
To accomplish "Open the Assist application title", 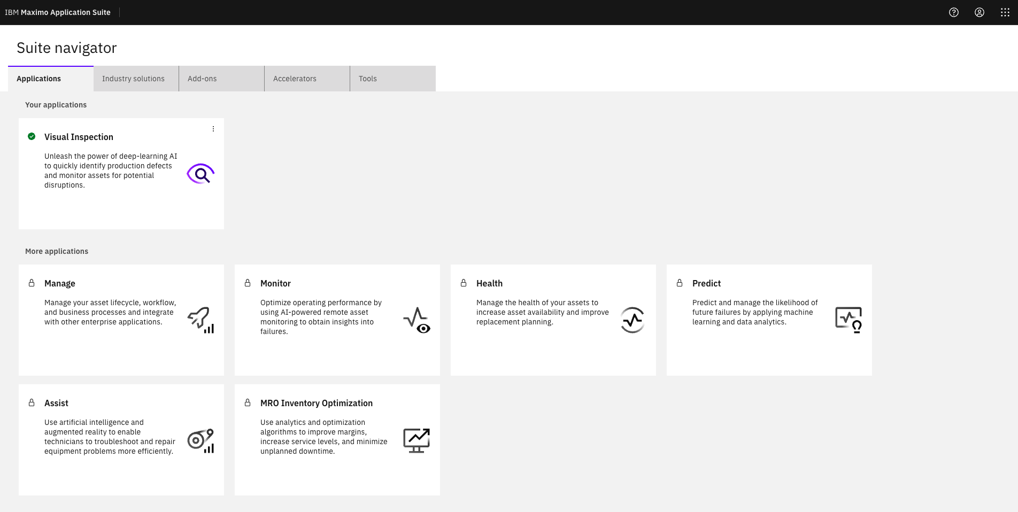I will (56, 403).
